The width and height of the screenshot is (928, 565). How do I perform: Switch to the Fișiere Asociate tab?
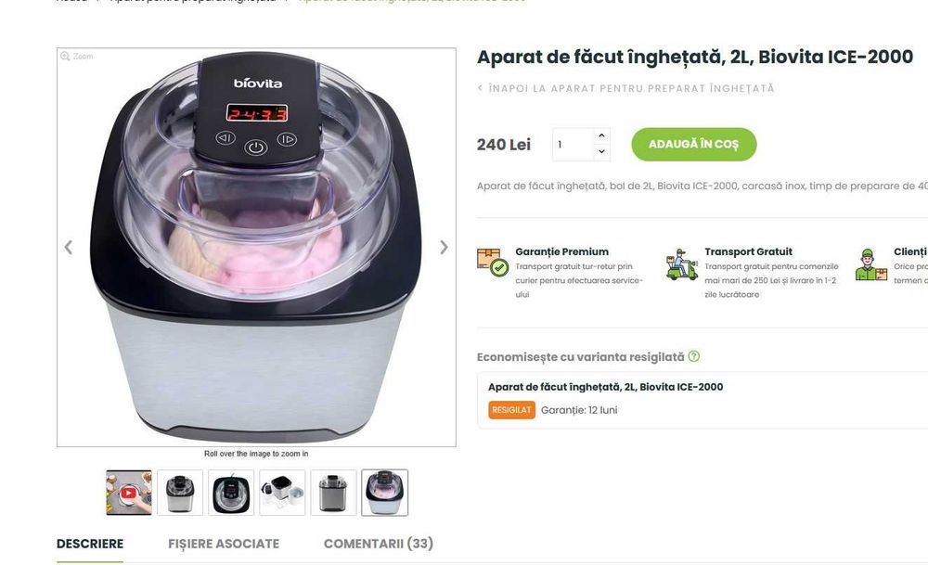[x=224, y=544]
